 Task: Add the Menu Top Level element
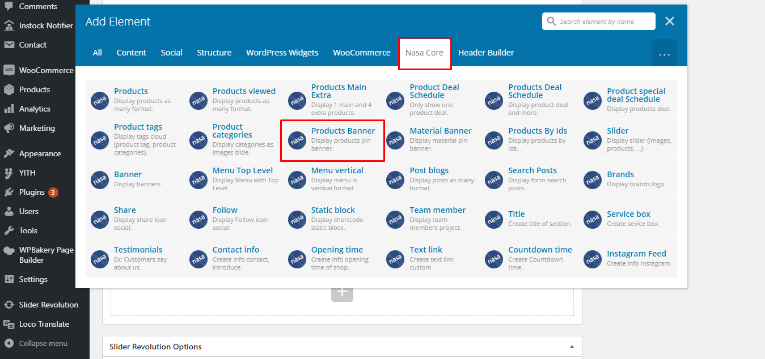233,179
